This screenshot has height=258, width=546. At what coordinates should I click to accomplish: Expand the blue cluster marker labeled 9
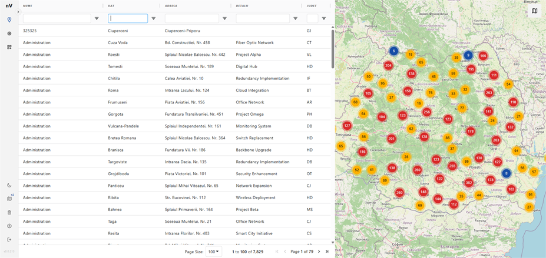pos(468,55)
